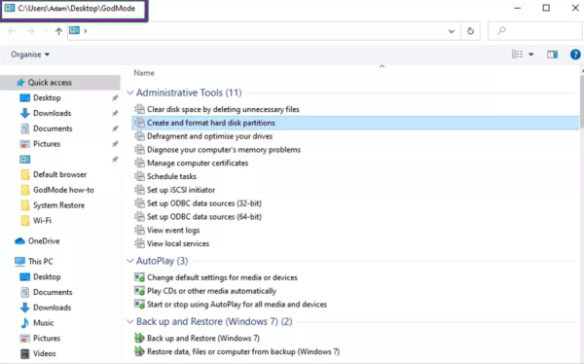Select Change default settings for media or devices

coord(222,277)
